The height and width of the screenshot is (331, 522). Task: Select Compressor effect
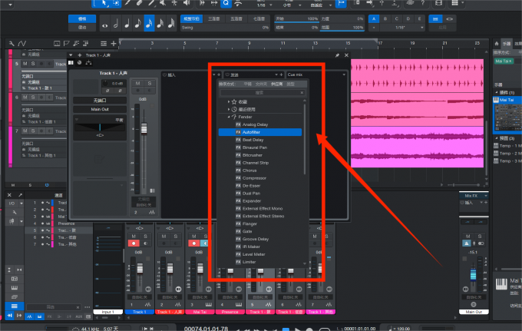(254, 178)
